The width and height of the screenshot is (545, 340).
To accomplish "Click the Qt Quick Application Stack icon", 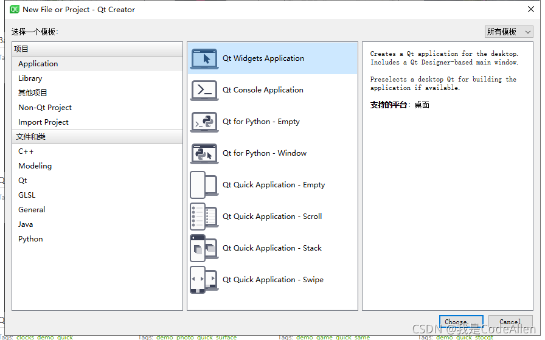I will (x=204, y=248).
